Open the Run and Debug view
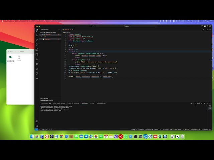The height and width of the screenshot is (160, 214). coord(37,45)
